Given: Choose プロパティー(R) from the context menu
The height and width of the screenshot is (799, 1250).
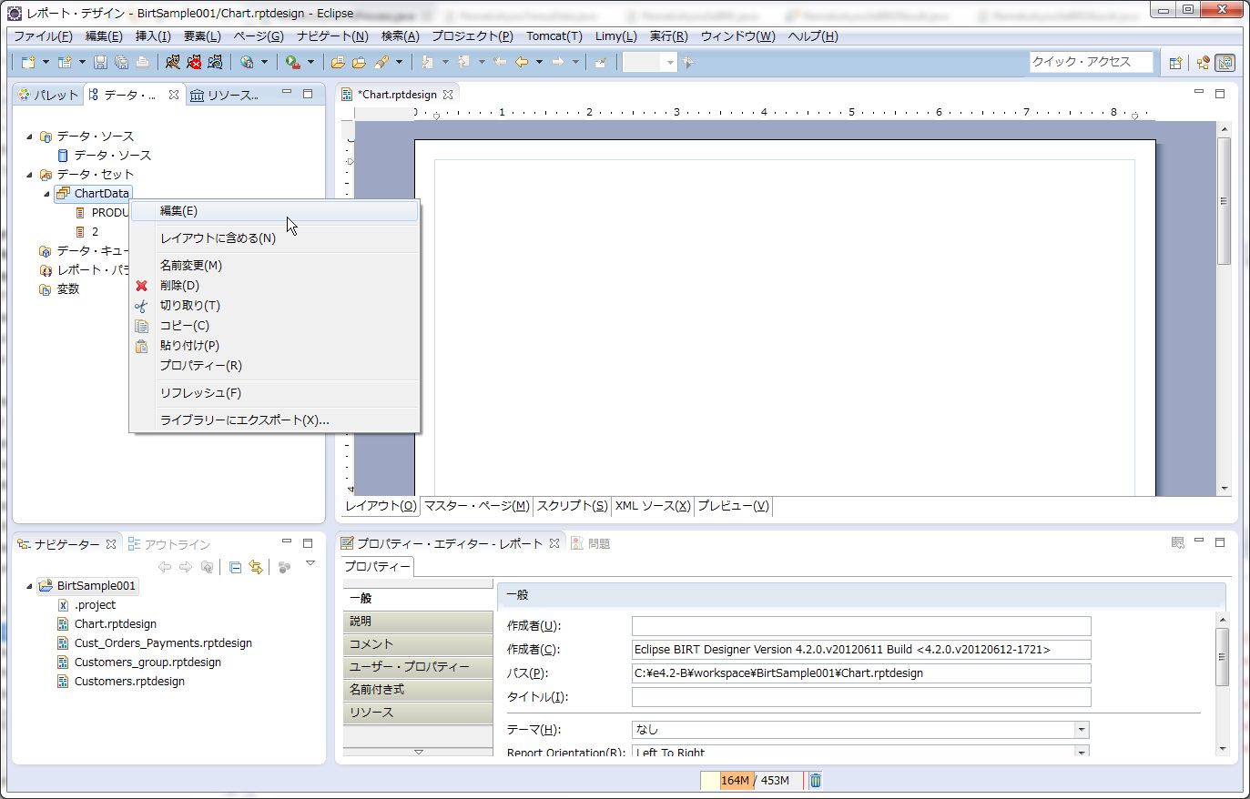Looking at the screenshot, I should 275,366.
